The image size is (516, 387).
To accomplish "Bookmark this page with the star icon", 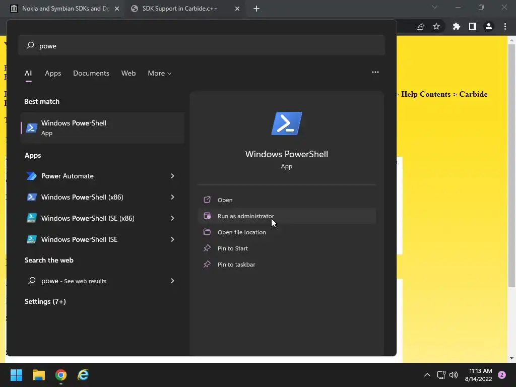I will tap(436, 26).
